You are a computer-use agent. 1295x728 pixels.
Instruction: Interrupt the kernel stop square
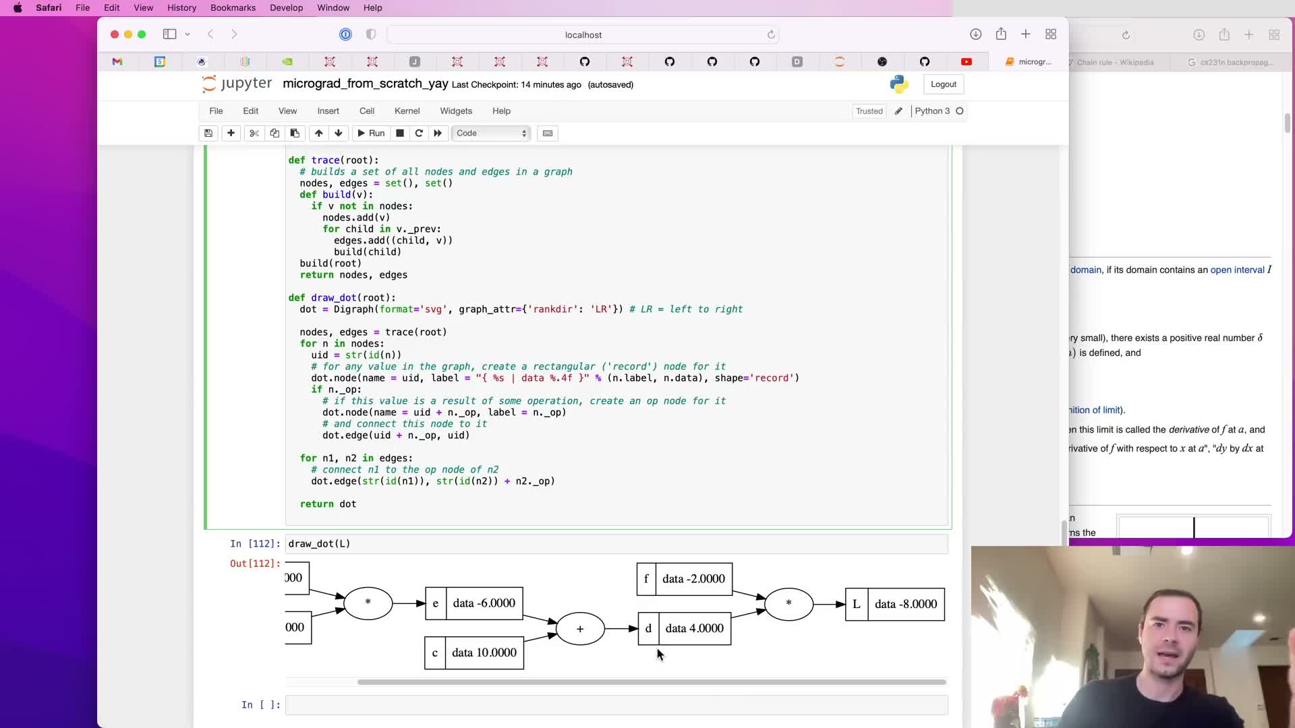pyautogui.click(x=400, y=133)
